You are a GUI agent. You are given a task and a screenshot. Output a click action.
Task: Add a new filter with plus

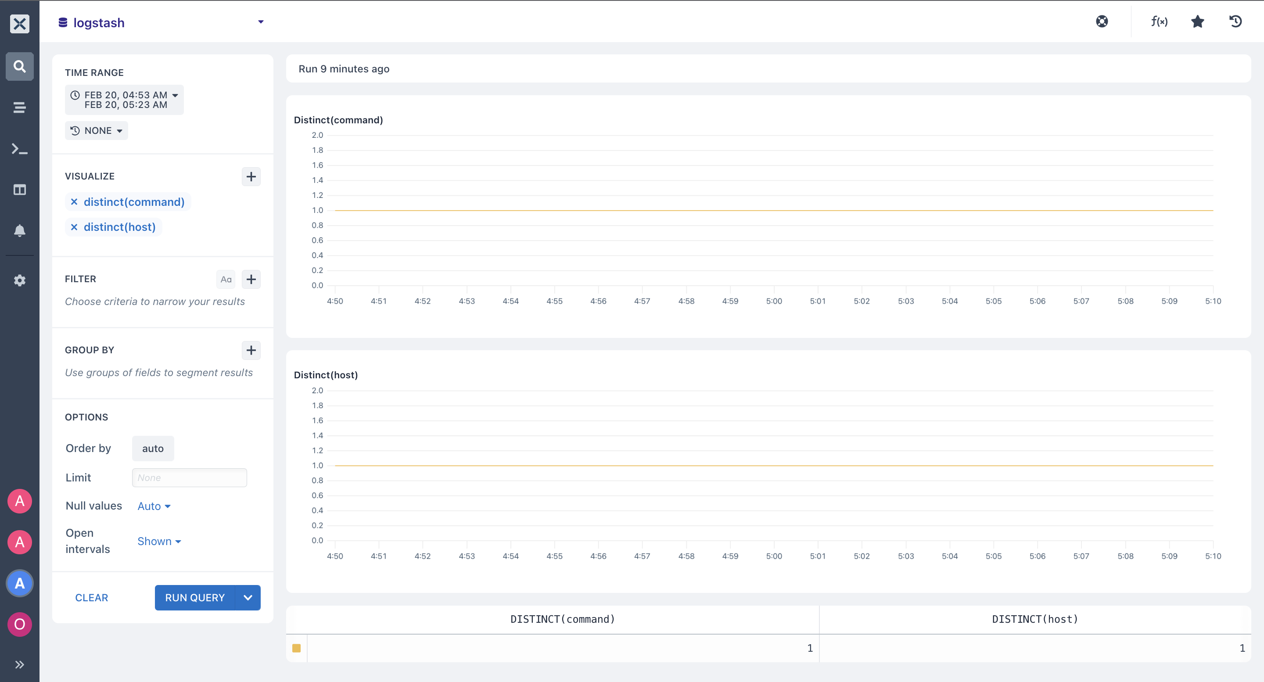[251, 279]
